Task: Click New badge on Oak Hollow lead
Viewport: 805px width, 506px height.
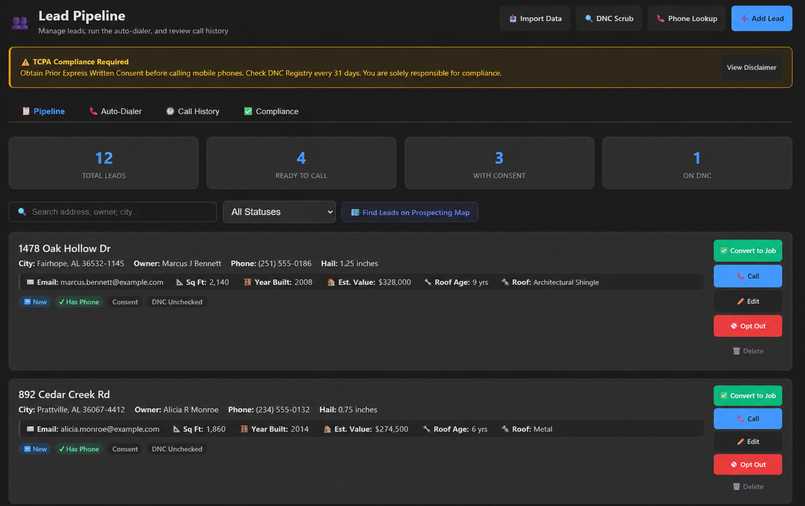Action: (35, 302)
